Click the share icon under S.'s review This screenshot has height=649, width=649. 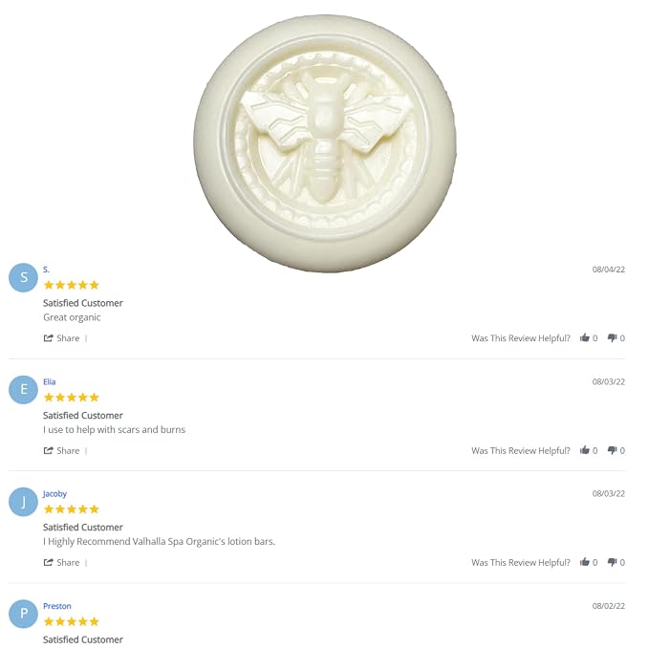[49, 337]
